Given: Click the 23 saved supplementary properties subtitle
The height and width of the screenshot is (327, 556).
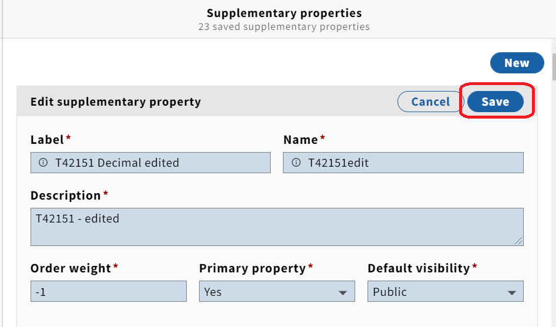Looking at the screenshot, I should click(284, 26).
